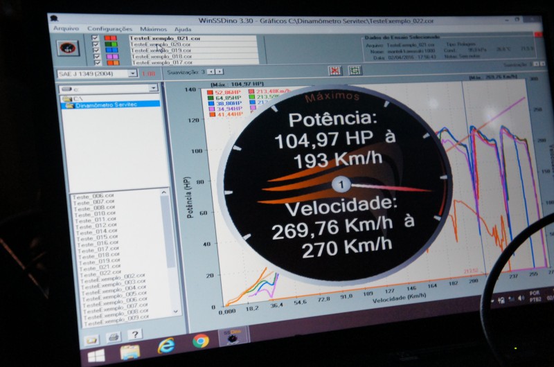Screen dimensions: 554x367
Task: Uncheck the TesteExemplo_021.cor checkbox
Action: click(x=96, y=39)
